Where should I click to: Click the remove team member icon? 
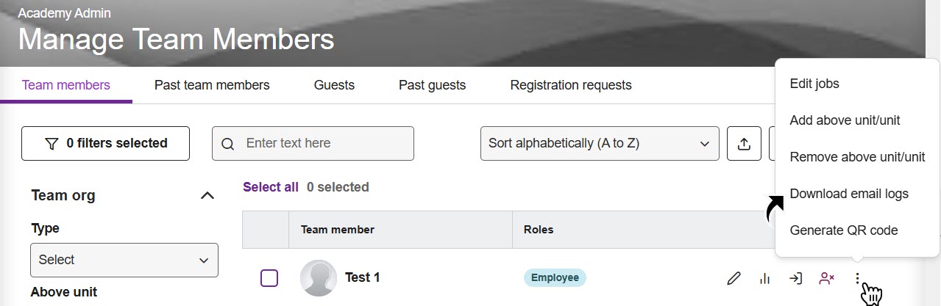pyautogui.click(x=826, y=278)
